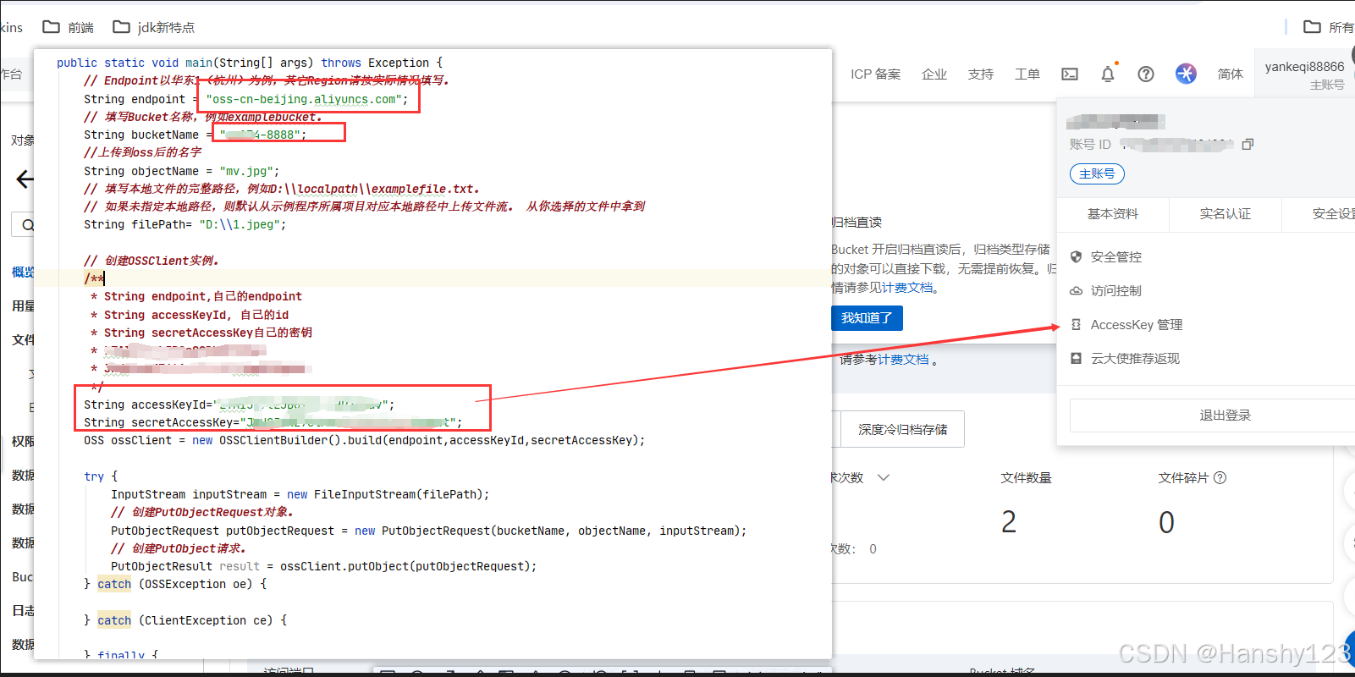Image resolution: width=1355 pixels, height=677 pixels.
Task: Open the help question mark icon
Action: coord(1146,74)
